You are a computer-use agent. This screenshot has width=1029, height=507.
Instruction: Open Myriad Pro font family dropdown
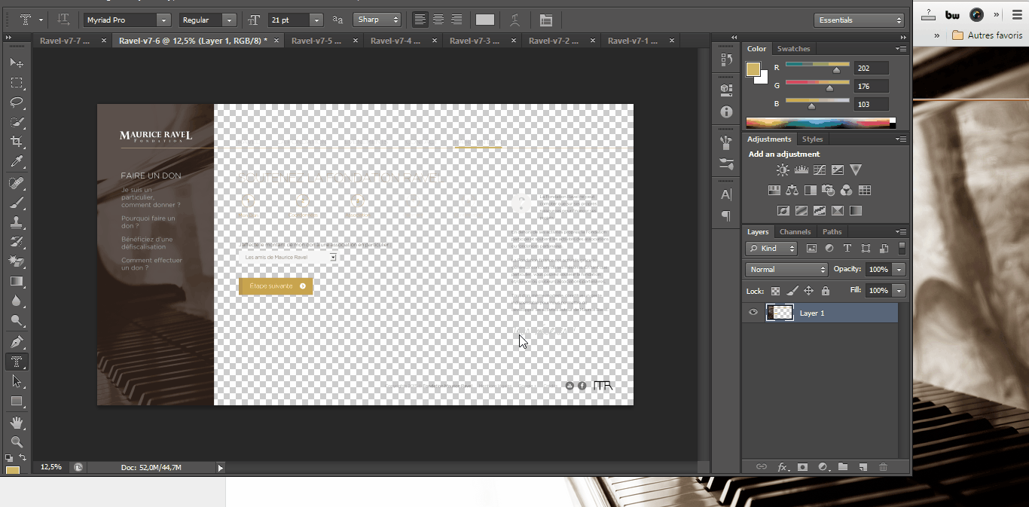(x=163, y=20)
